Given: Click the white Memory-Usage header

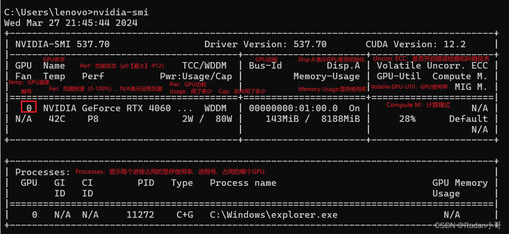Looking at the screenshot, I should point(326,76).
